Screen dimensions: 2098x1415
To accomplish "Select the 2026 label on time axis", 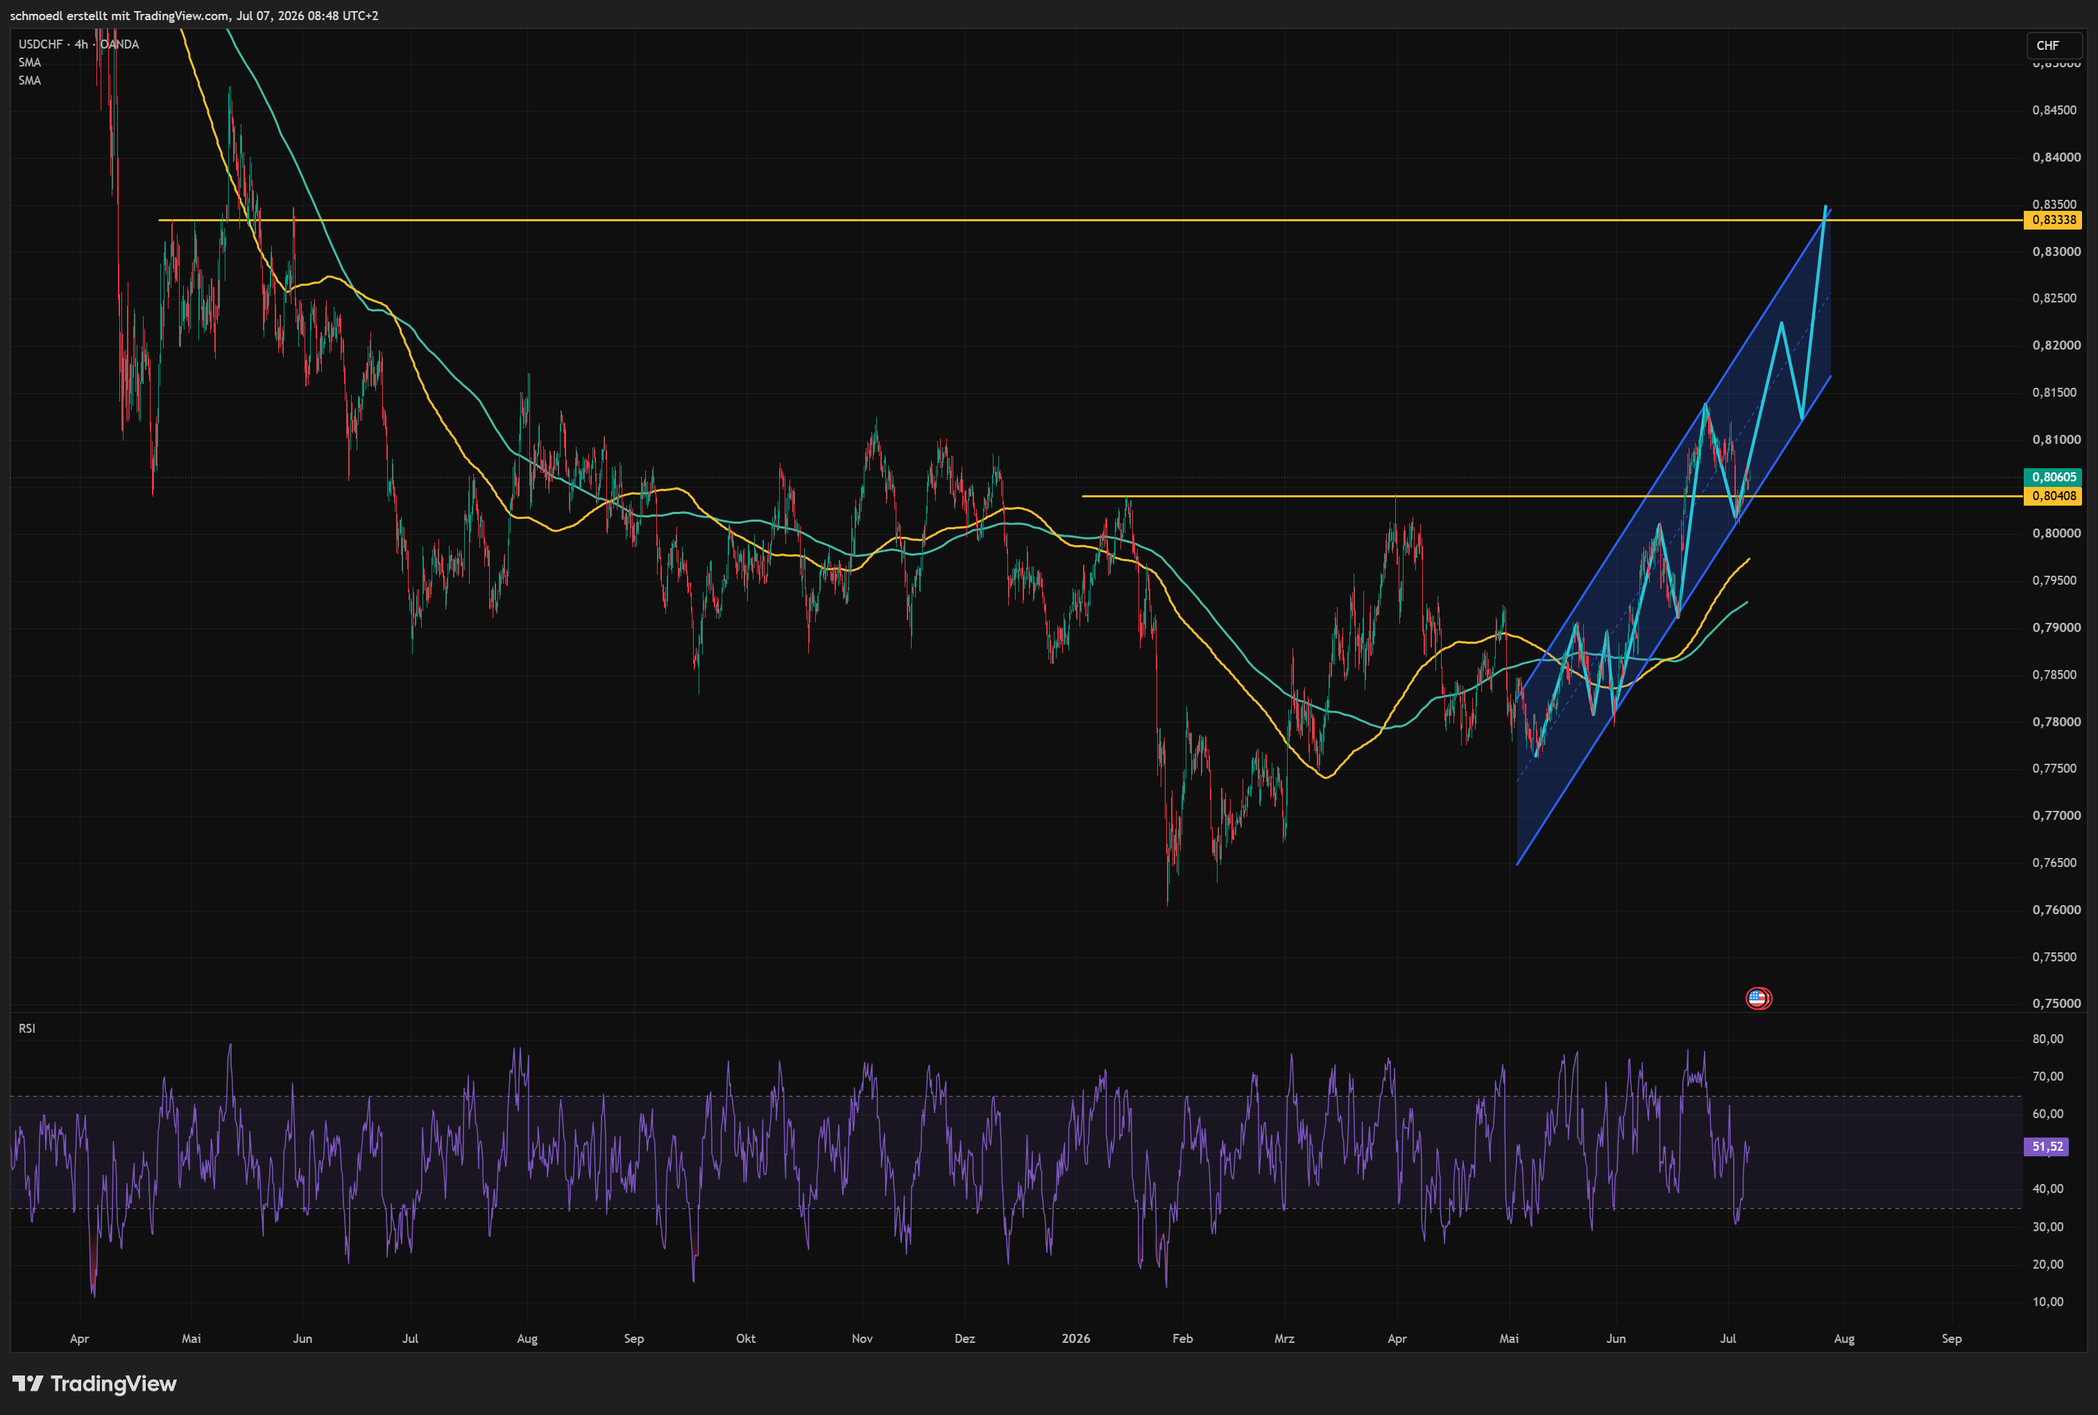I will click(x=1075, y=1338).
